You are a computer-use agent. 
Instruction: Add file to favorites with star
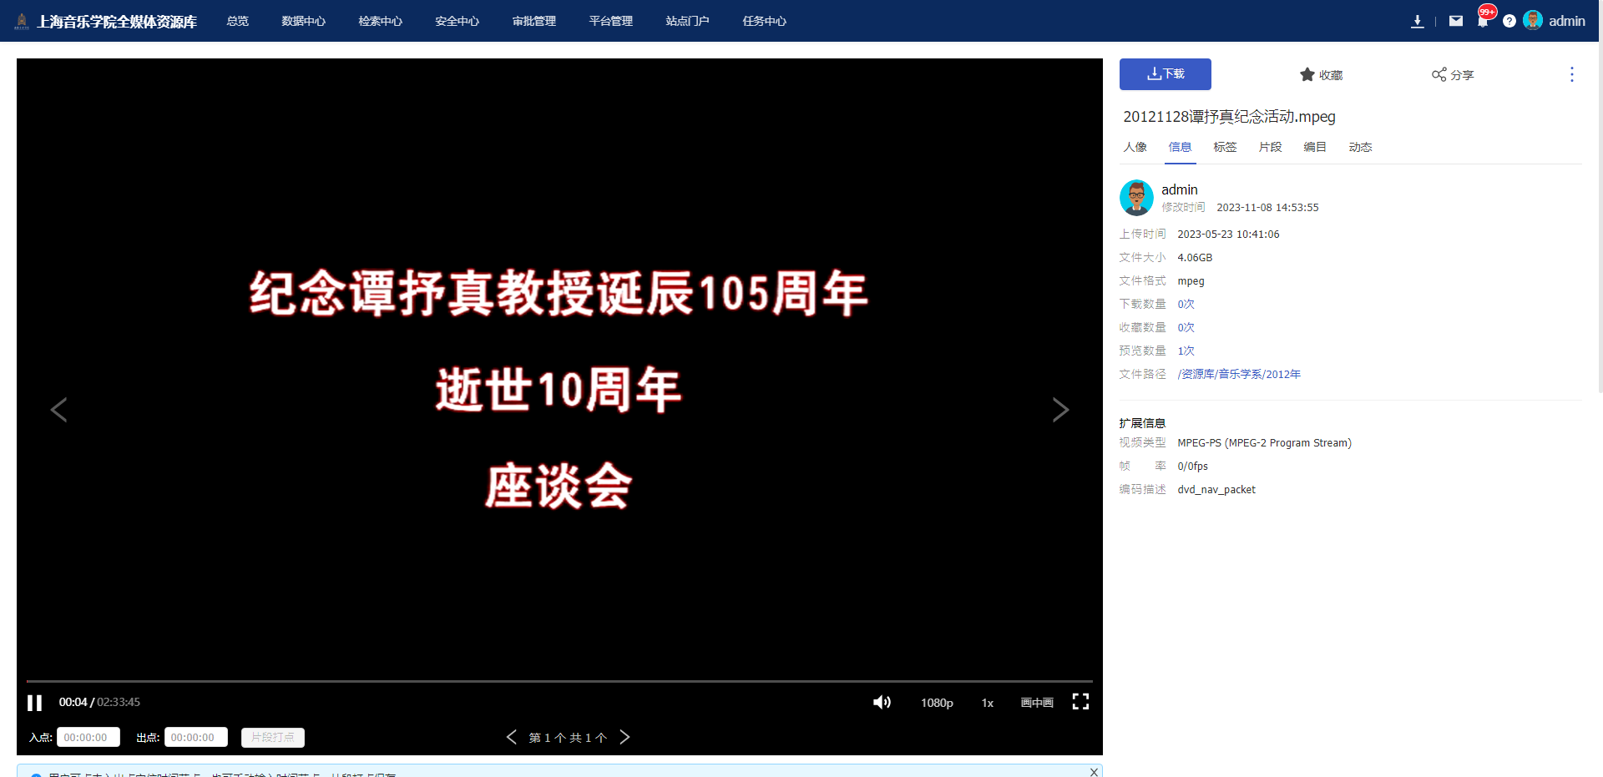pos(1321,75)
